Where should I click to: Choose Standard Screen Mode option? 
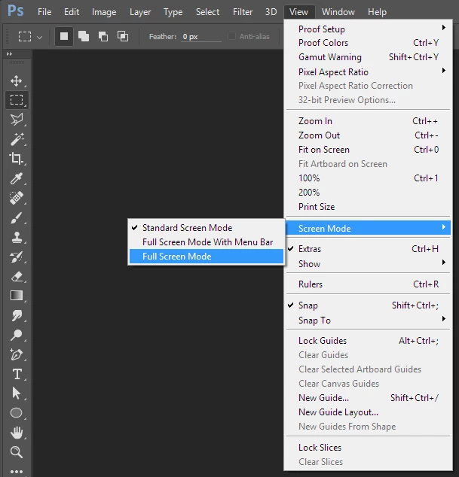[x=207, y=228]
